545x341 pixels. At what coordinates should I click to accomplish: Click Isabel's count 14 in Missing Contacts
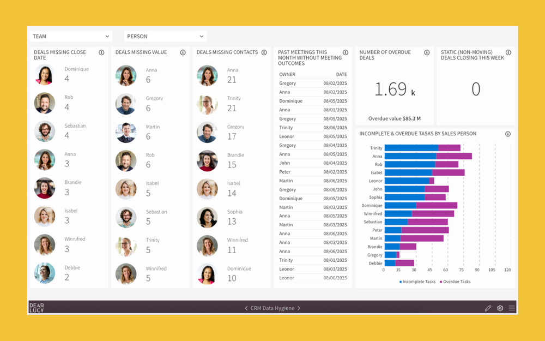point(232,194)
